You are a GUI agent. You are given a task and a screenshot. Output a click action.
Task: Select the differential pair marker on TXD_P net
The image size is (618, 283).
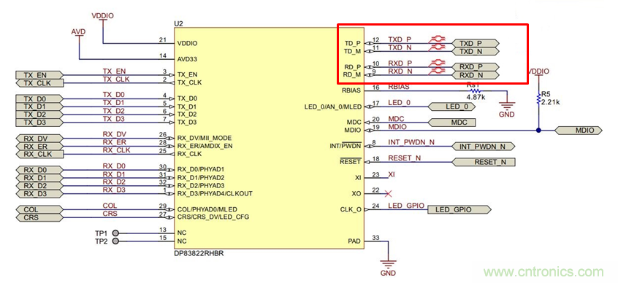(438, 39)
